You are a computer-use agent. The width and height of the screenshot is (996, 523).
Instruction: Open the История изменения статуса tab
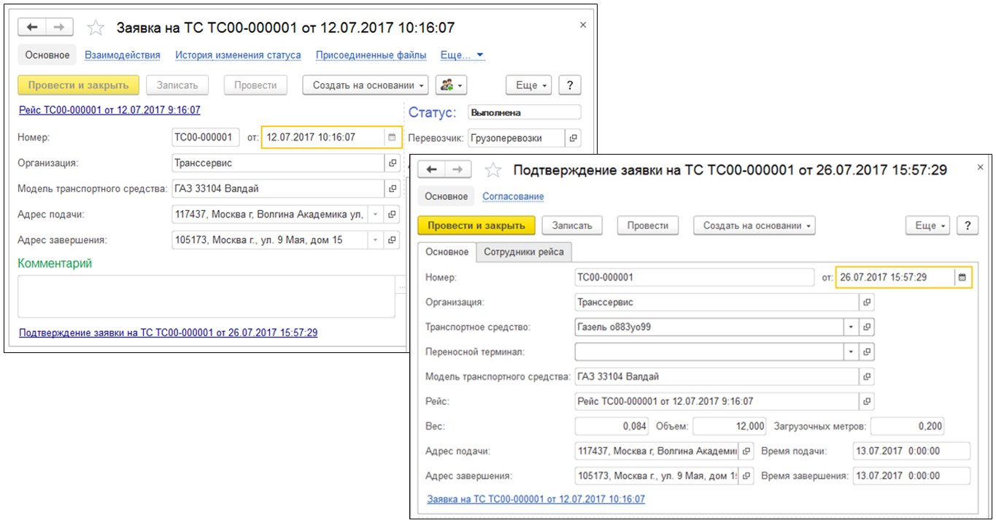238,55
